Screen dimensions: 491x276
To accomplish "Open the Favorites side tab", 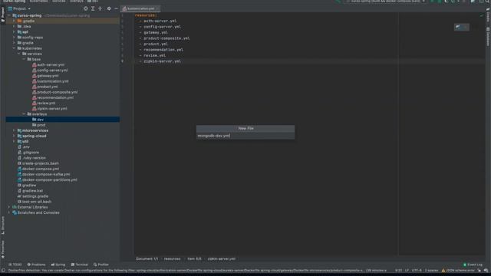I will pyautogui.click(x=3, y=249).
